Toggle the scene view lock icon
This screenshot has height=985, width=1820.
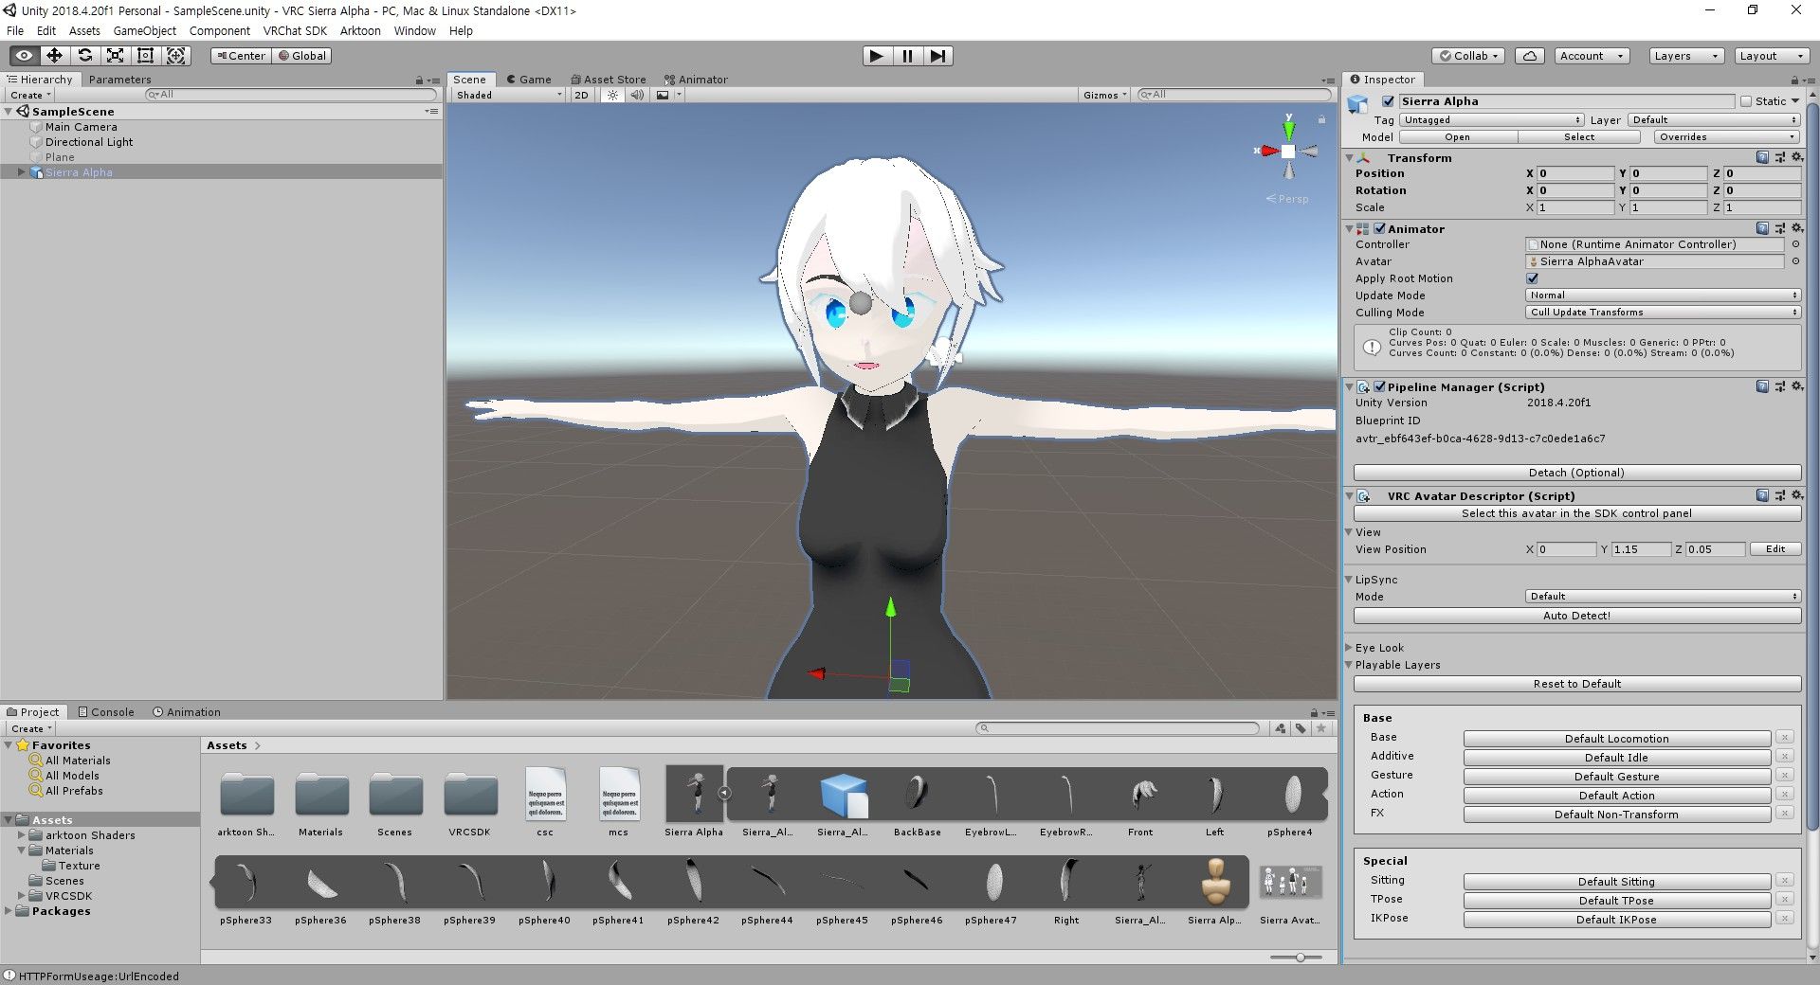coord(1321,119)
